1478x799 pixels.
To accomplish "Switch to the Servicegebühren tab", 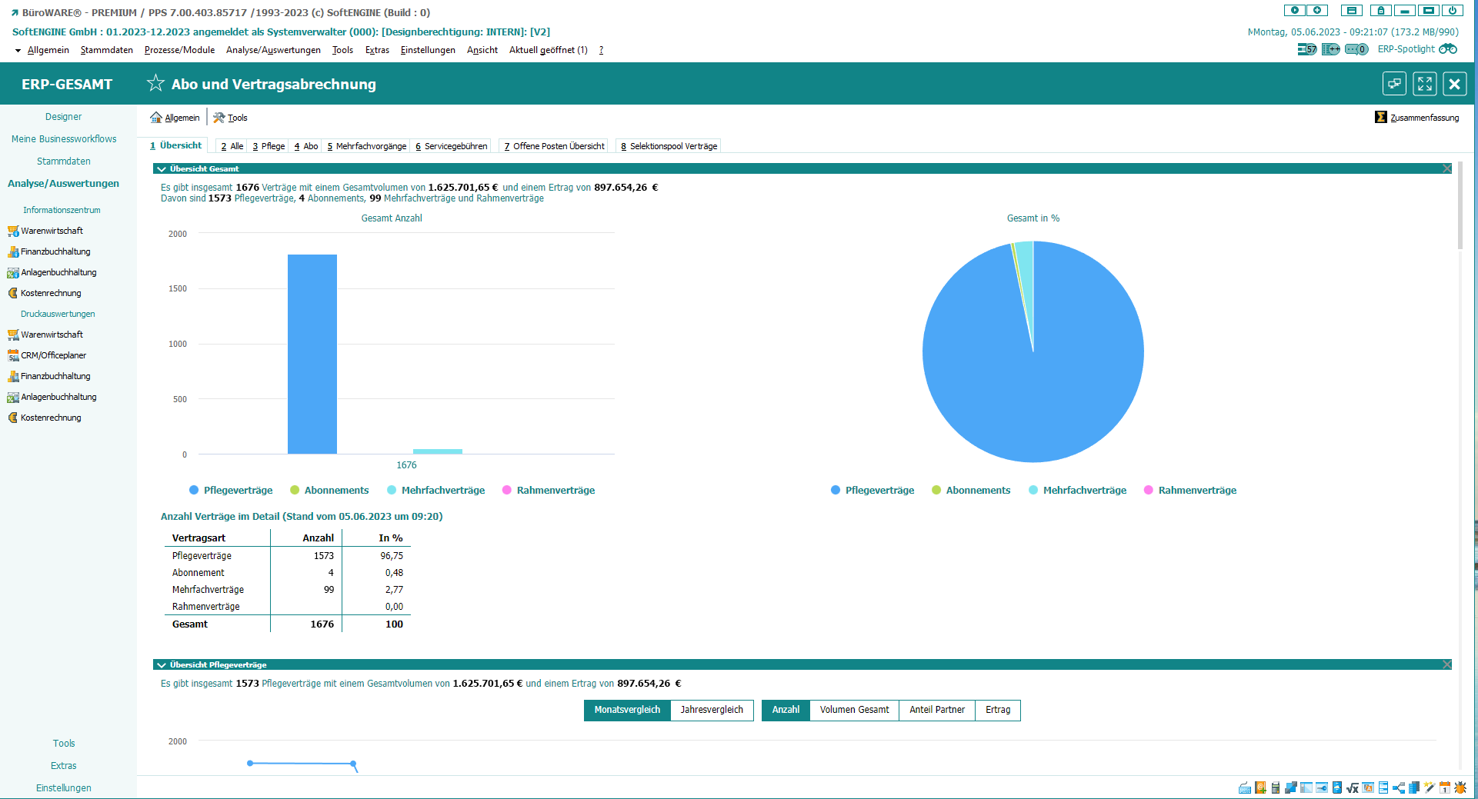I will tap(452, 146).
